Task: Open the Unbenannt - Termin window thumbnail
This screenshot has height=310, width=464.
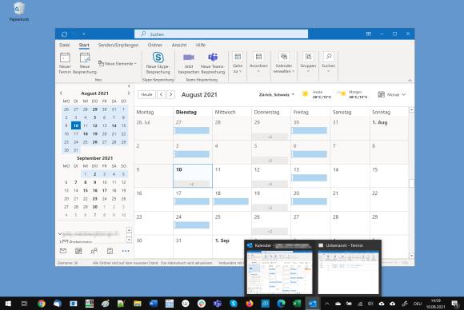Action: (x=348, y=272)
